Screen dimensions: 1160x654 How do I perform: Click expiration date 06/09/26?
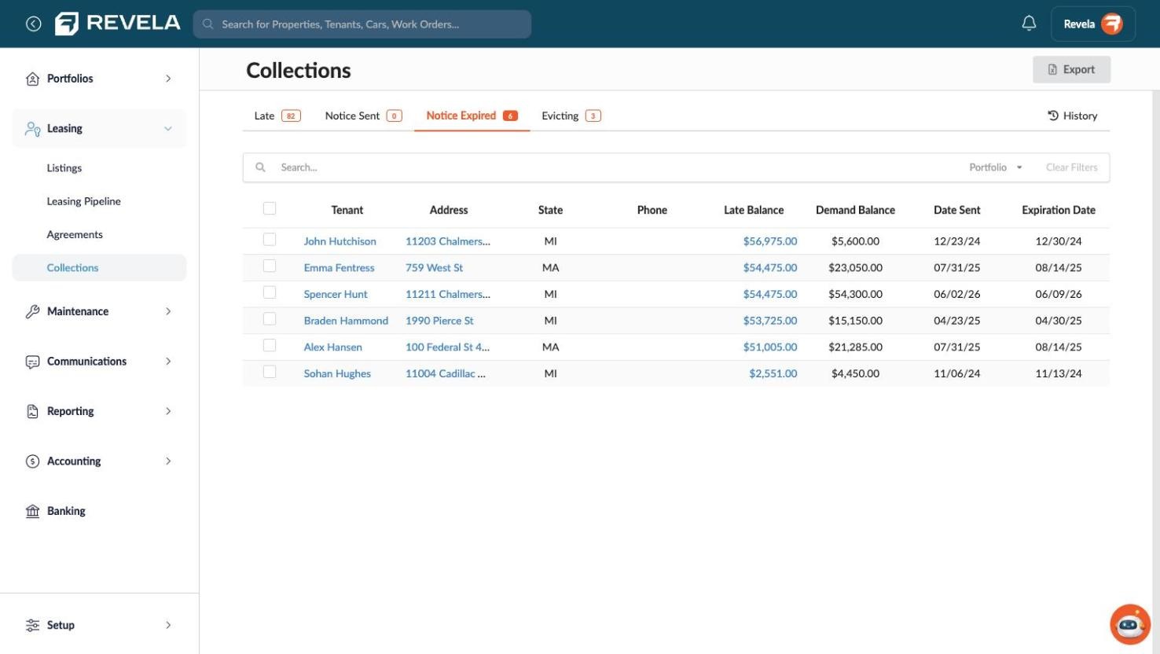pyautogui.click(x=1059, y=294)
